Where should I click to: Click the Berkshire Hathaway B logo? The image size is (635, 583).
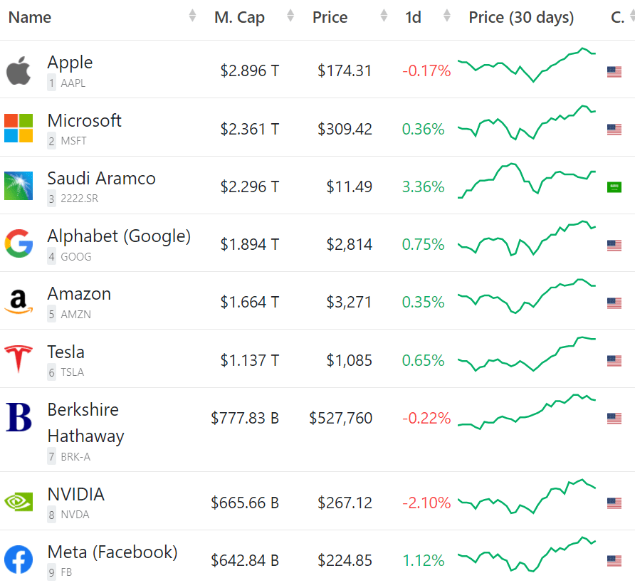(19, 418)
